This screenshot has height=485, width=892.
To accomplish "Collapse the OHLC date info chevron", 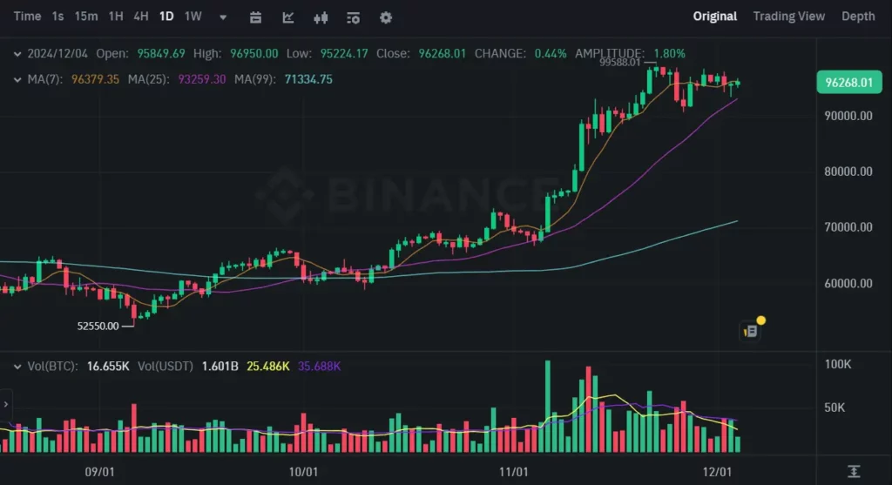I will (17, 54).
